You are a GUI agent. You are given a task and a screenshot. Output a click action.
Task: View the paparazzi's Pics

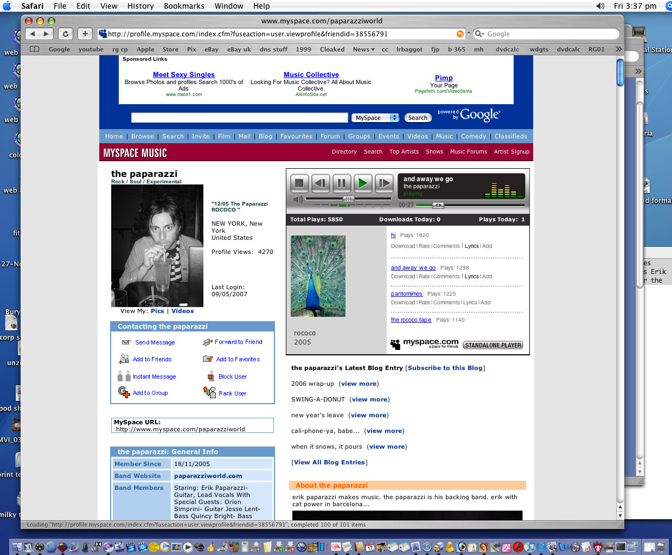pos(157,311)
